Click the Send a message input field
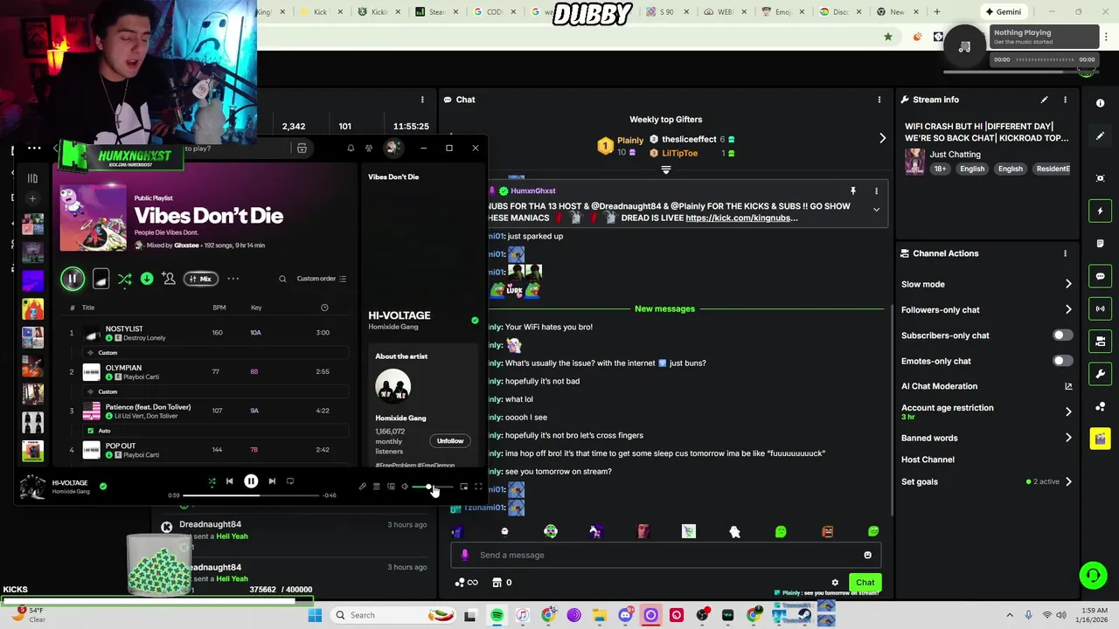The width and height of the screenshot is (1119, 629). [664, 555]
